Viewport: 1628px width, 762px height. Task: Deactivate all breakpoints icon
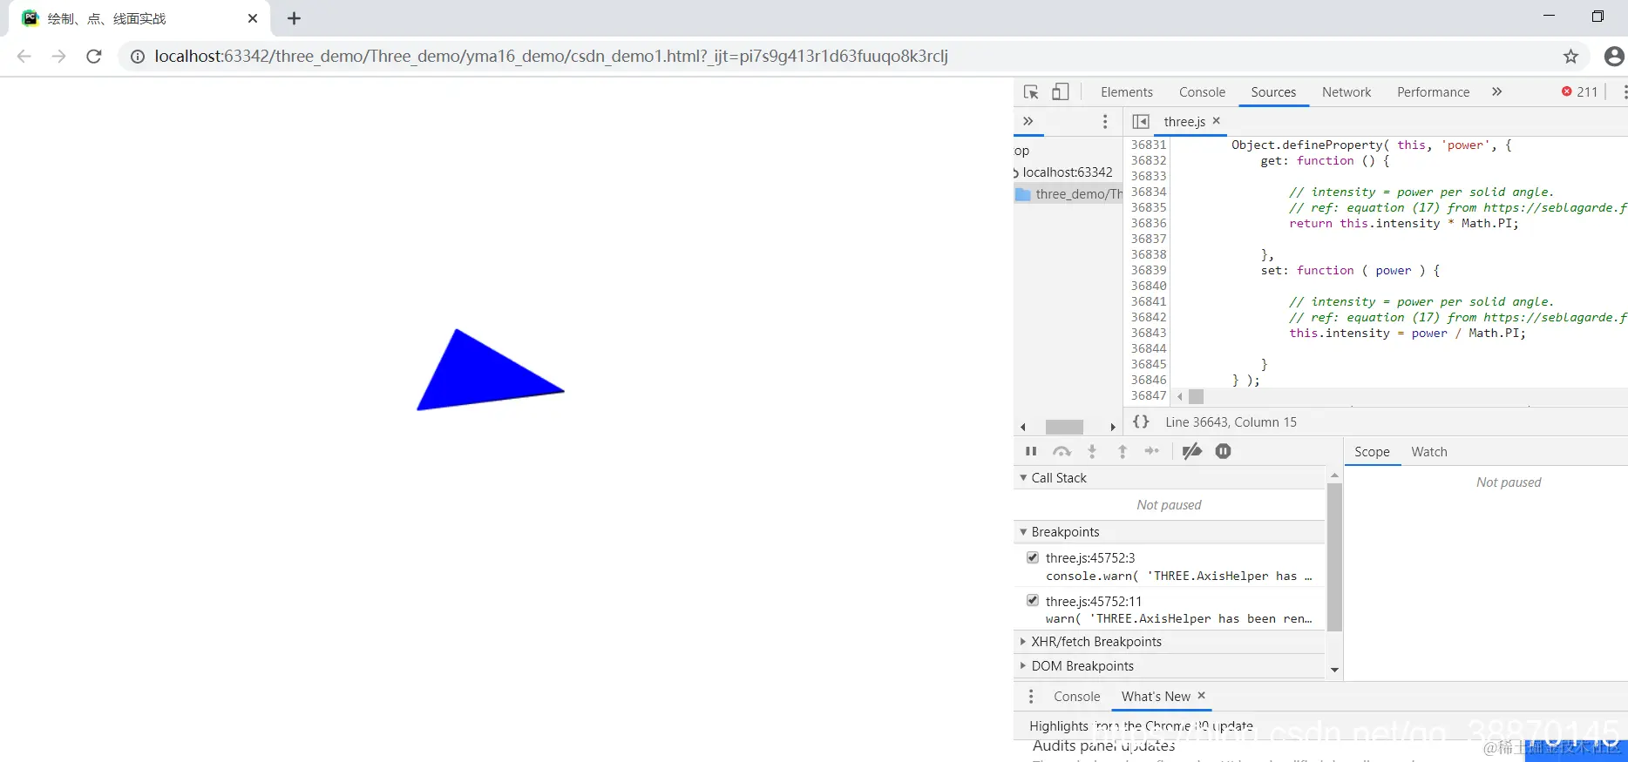[1192, 451]
